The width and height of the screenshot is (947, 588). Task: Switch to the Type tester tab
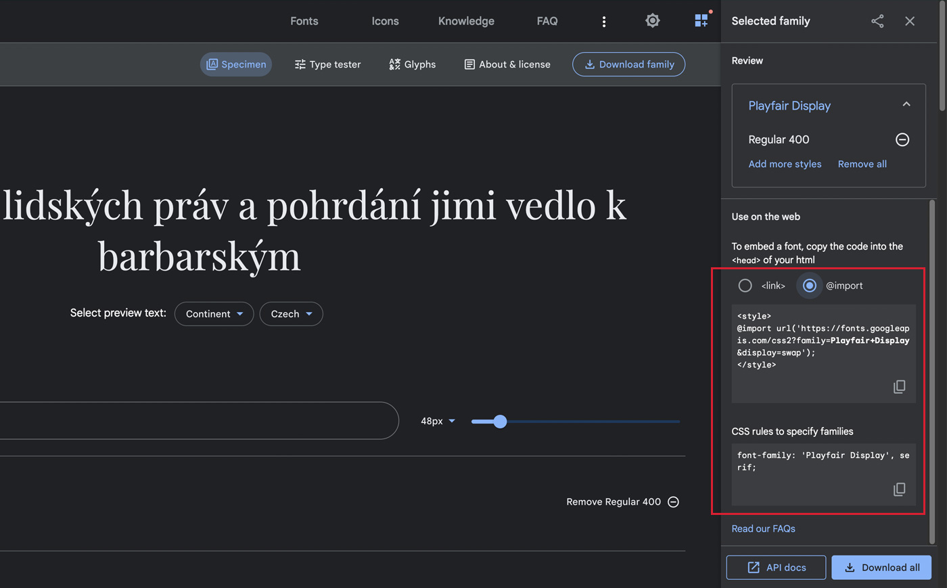pos(328,64)
